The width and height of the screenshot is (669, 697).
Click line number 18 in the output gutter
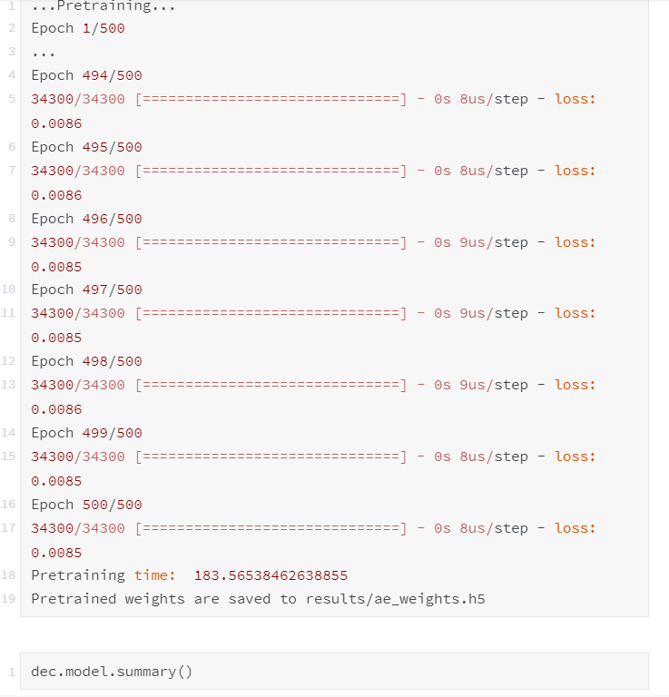(10, 575)
